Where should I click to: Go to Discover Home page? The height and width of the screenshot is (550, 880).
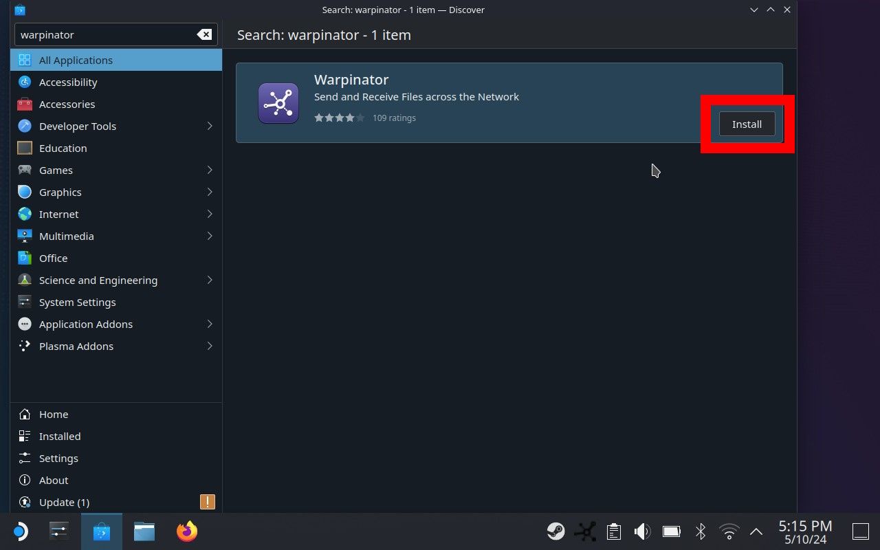point(116,414)
